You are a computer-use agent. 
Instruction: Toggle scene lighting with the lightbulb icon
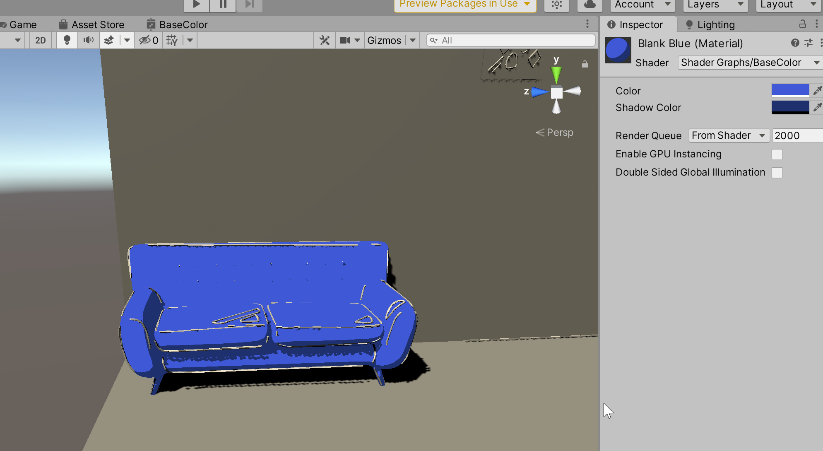(67, 40)
